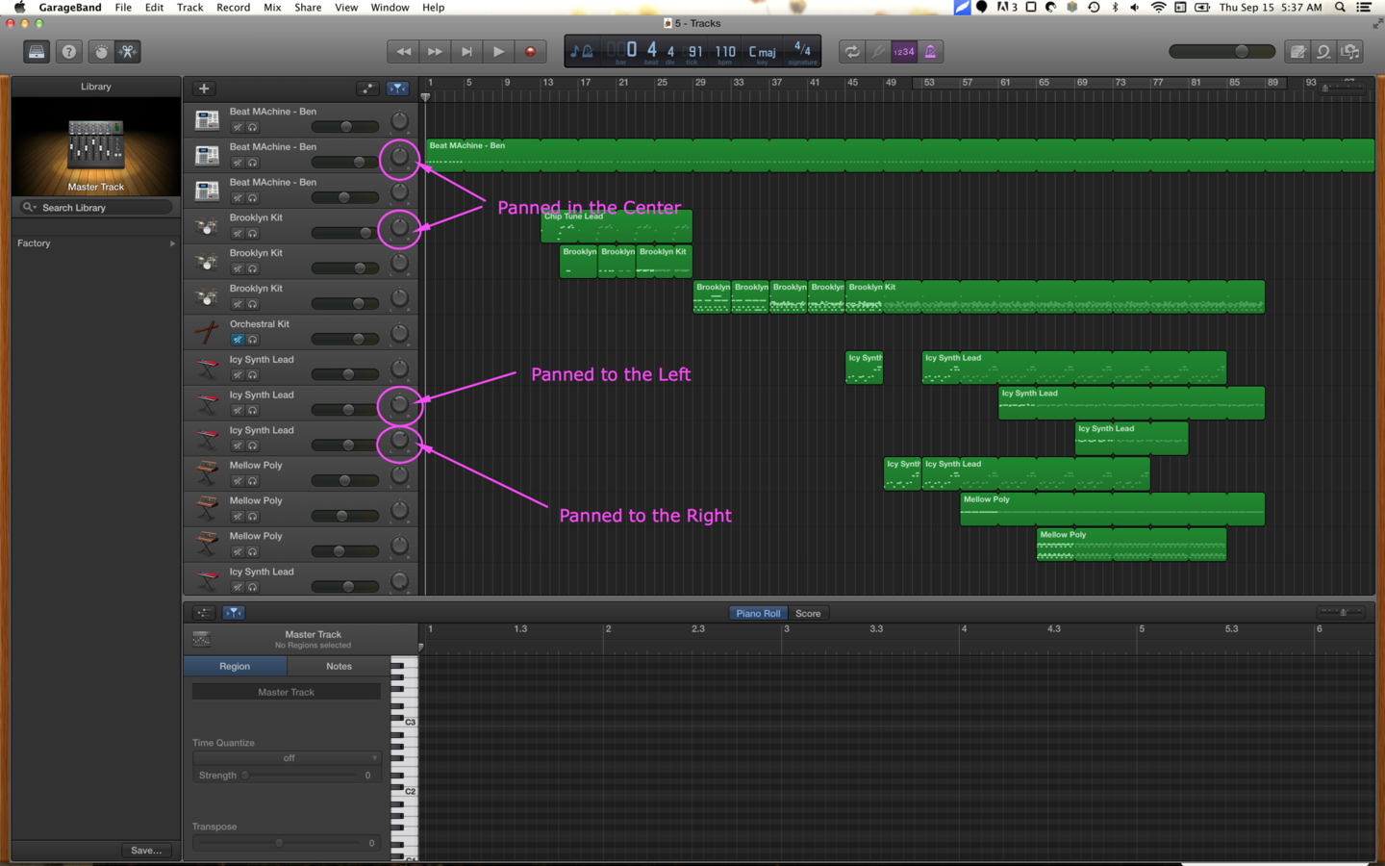
Task: Solo the bottommost Icy Synth Lead track
Action: pos(252,587)
